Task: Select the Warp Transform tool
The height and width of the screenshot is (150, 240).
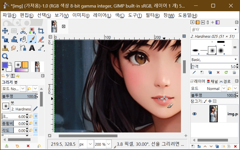Action: coord(14,39)
